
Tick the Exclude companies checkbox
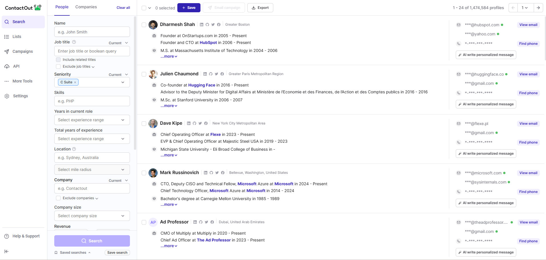tap(58, 198)
